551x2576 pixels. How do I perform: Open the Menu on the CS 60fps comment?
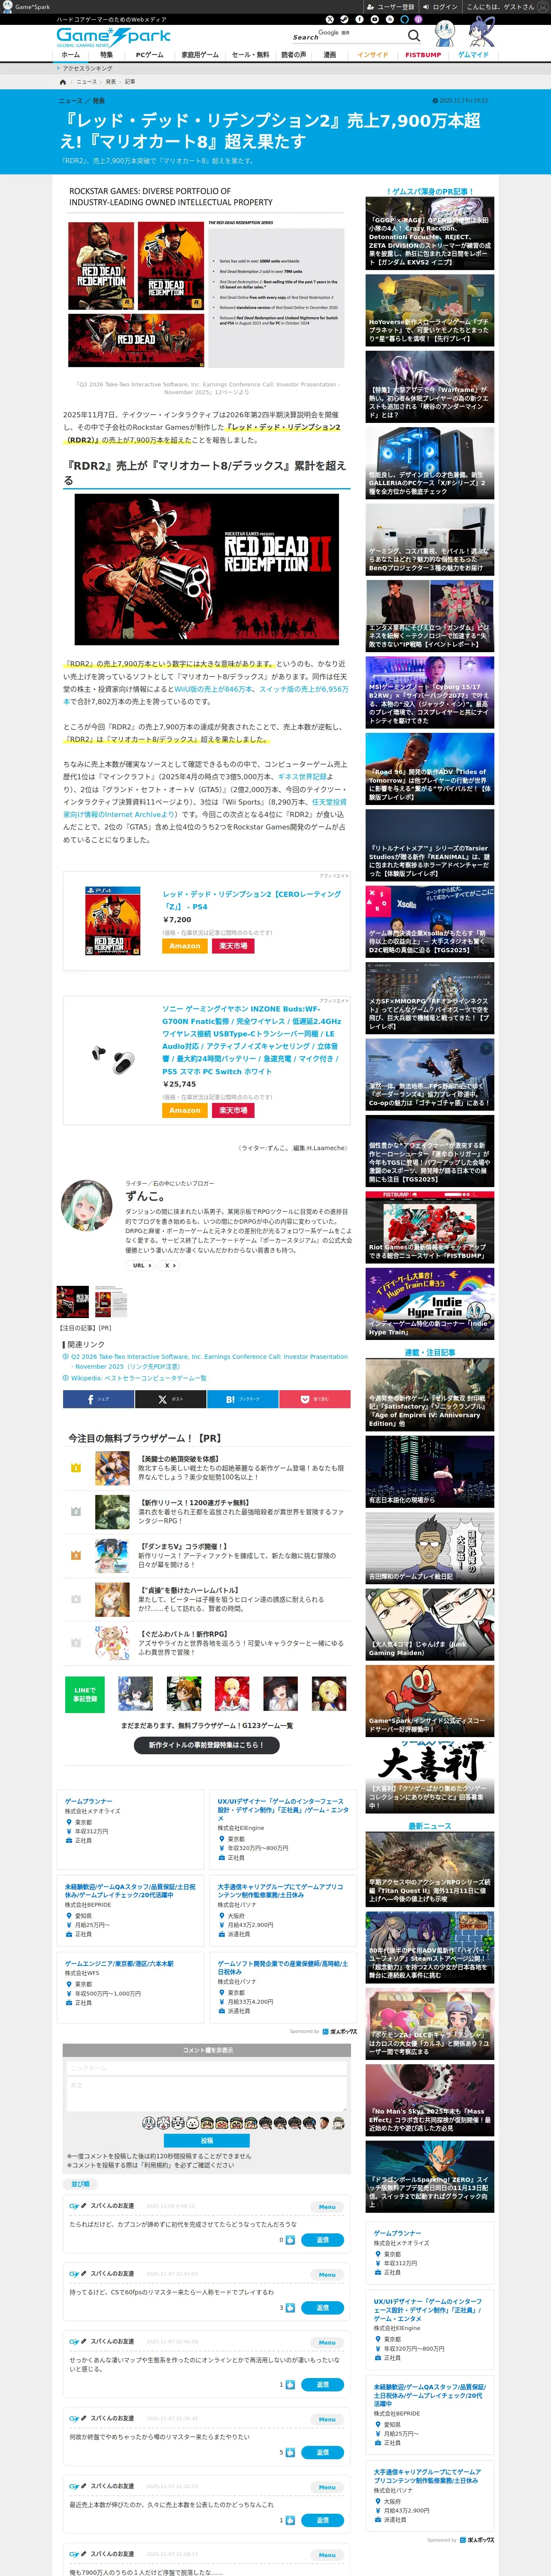(327, 2274)
